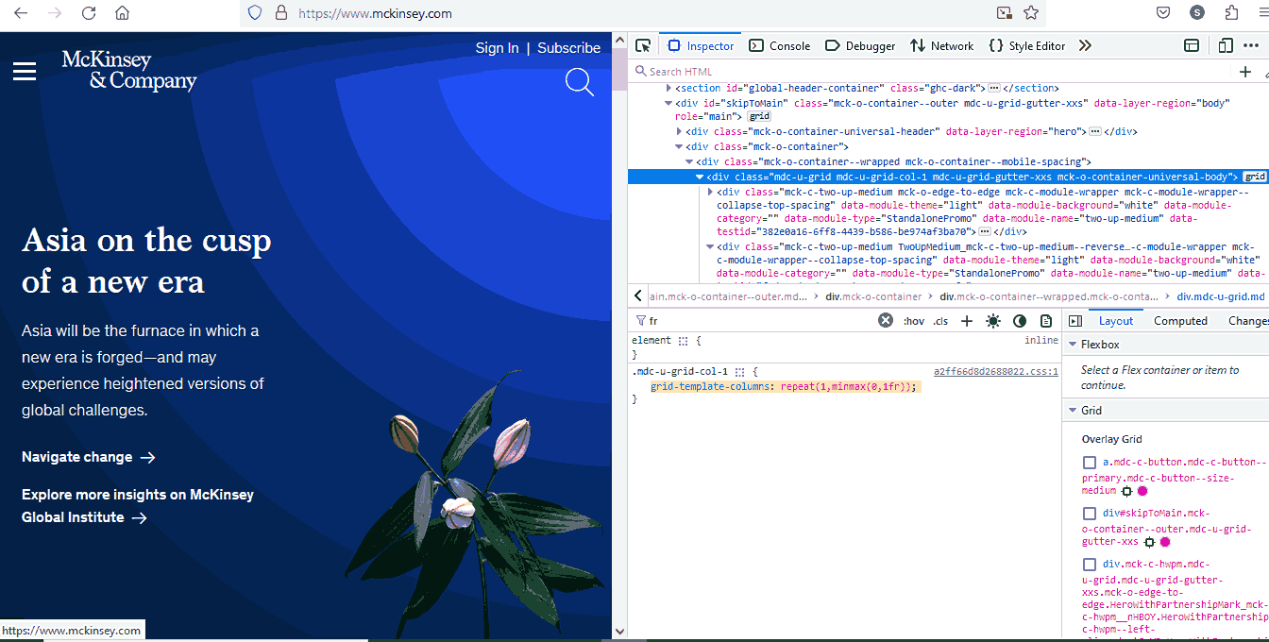This screenshot has height=642, width=1269.
Task: Toggle print media simulation icon
Action: 1047,321
